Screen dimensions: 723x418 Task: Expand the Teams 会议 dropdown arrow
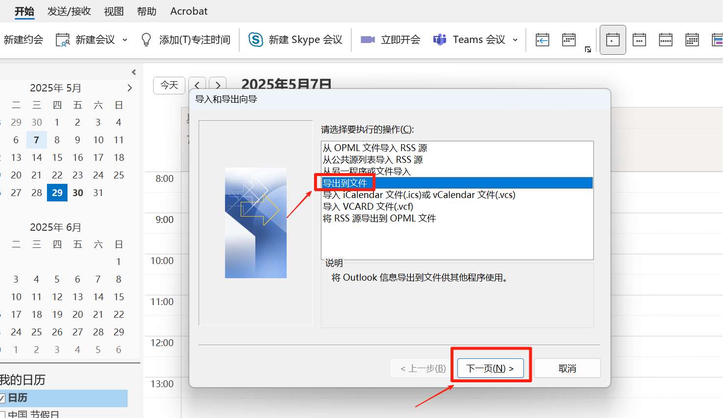click(515, 40)
